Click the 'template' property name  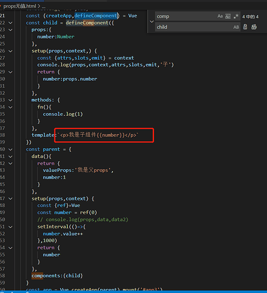(x=43, y=135)
